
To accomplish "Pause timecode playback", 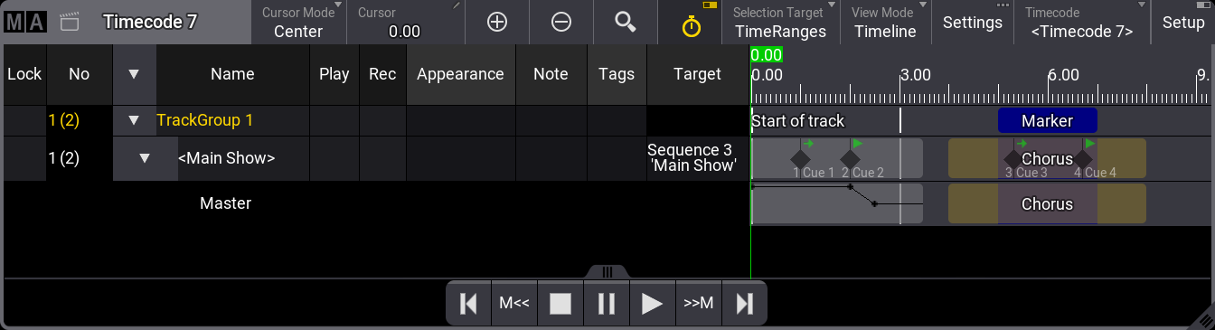I will (607, 304).
